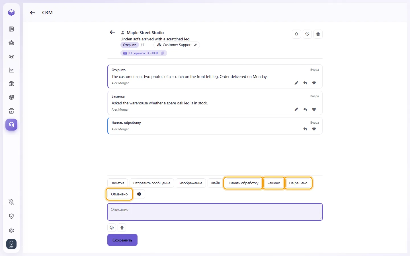Click the app logo in the sidebar
The image size is (410, 256).
pos(11,13)
